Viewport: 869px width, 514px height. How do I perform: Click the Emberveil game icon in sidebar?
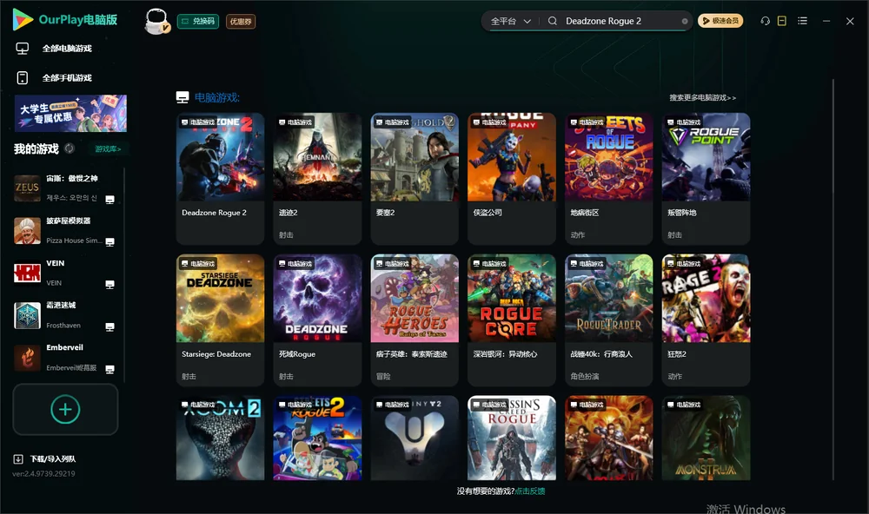point(27,358)
